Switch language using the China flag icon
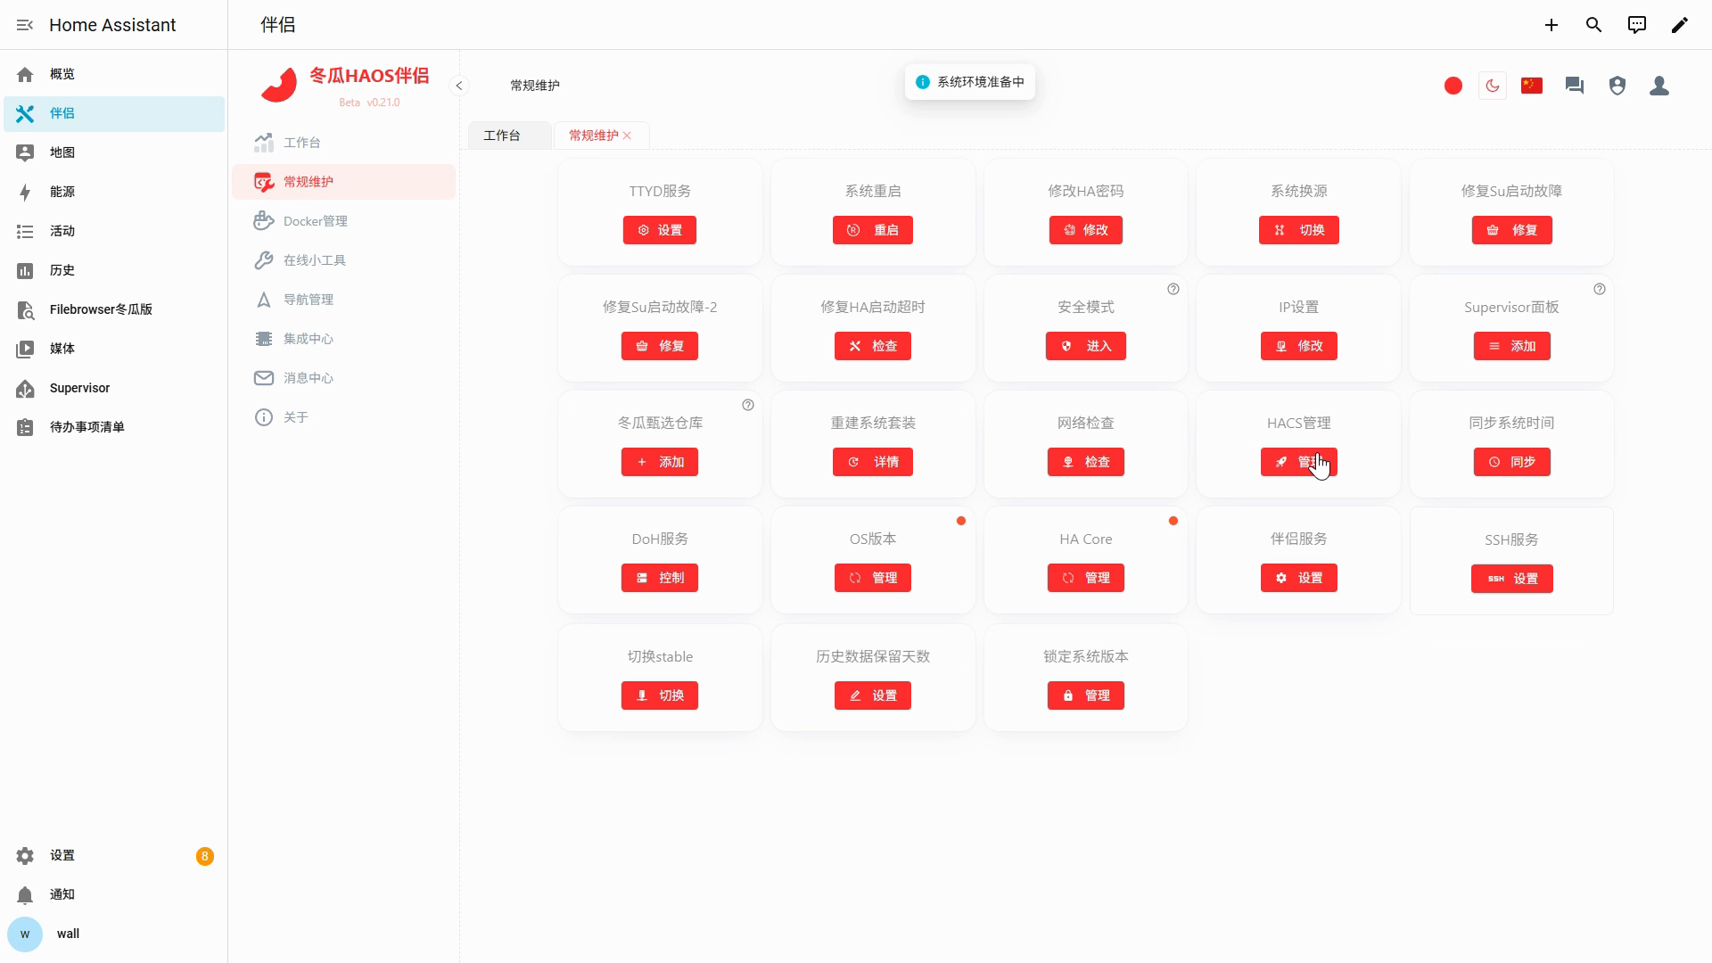Image resolution: width=1712 pixels, height=963 pixels. (x=1532, y=86)
